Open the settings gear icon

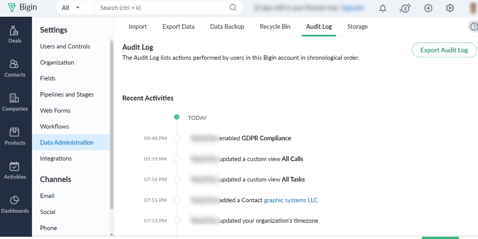450,8
